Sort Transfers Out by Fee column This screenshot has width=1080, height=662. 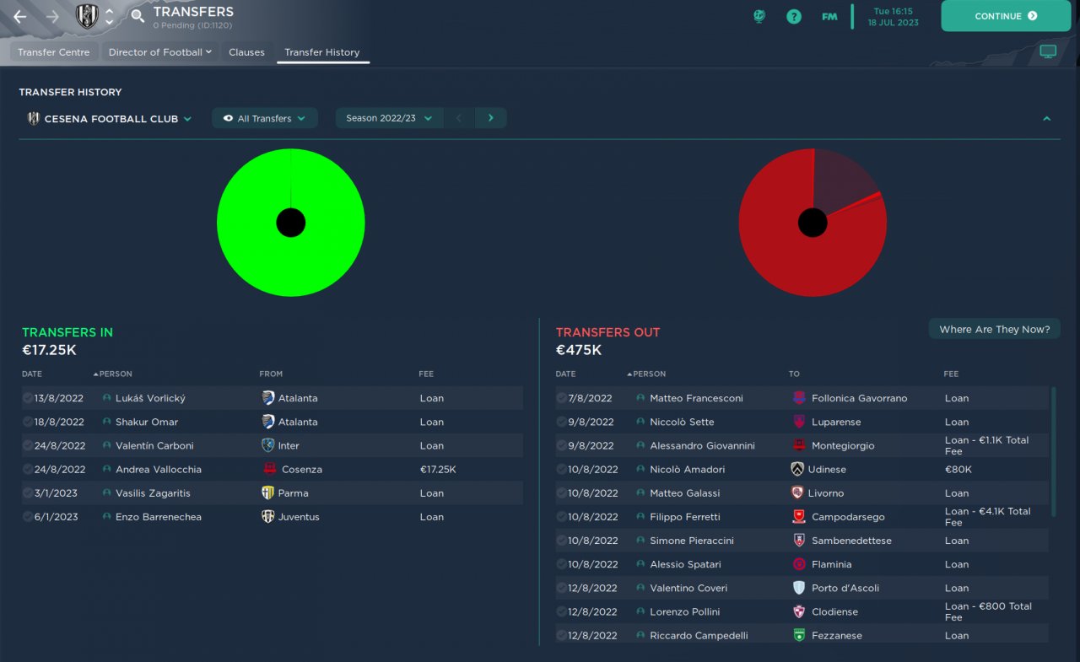(951, 374)
